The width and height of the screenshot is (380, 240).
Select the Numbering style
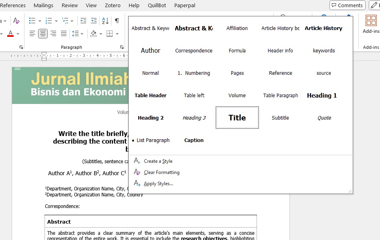[194, 73]
